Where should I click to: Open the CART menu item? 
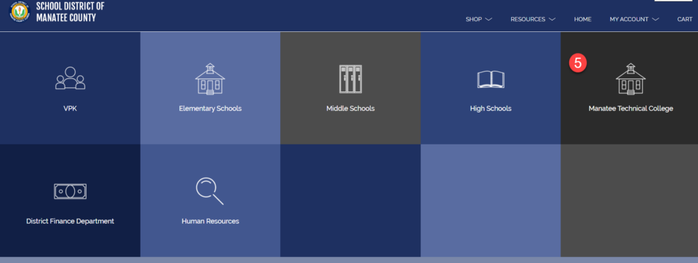[x=684, y=20]
